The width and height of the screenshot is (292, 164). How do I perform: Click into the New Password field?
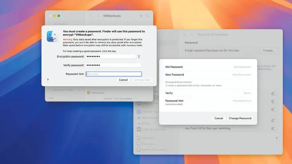click(234, 75)
